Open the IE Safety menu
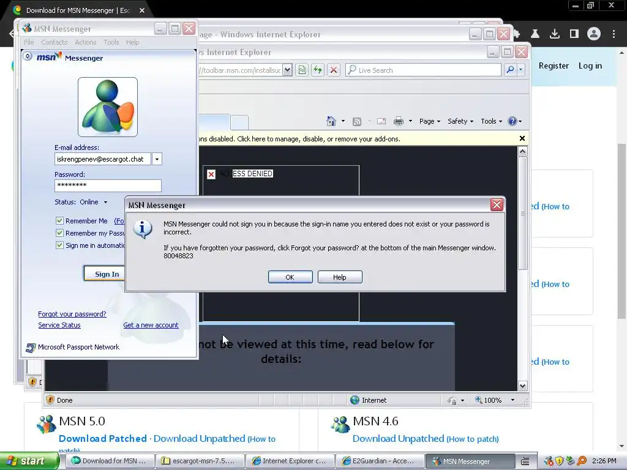This screenshot has width=627, height=470. (460, 121)
